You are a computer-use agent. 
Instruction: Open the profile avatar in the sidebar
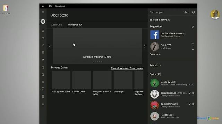43,21
